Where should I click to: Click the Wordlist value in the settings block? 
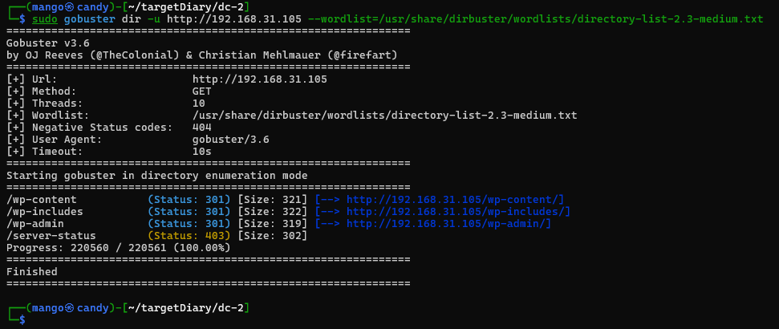(384, 116)
